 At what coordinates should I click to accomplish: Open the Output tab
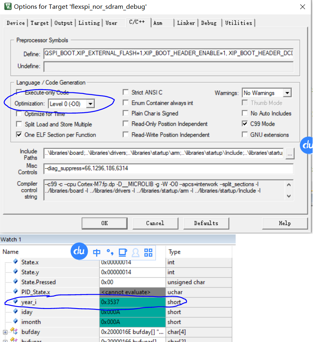[63, 23]
